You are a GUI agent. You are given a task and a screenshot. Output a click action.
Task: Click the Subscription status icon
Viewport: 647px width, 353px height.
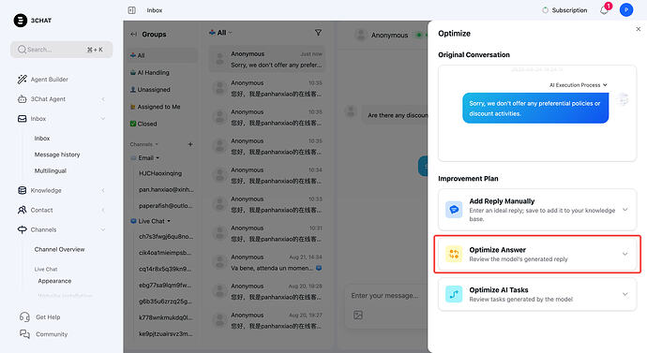[x=545, y=10]
